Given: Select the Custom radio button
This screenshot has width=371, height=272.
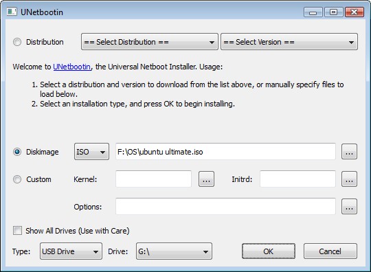Looking at the screenshot, I should (17, 179).
